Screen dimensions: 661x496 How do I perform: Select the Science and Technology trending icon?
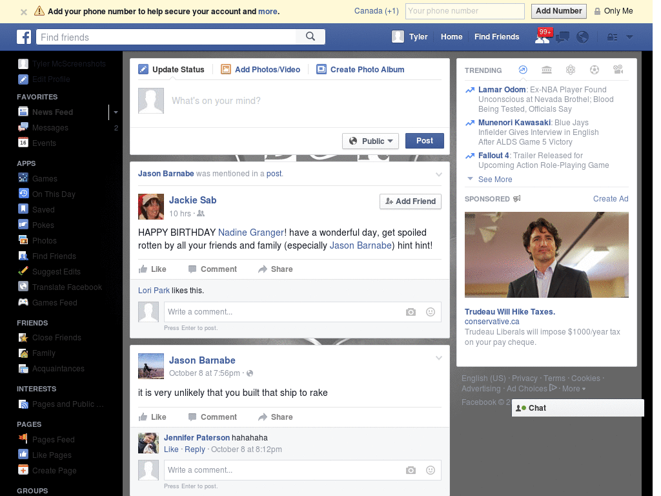pos(571,70)
